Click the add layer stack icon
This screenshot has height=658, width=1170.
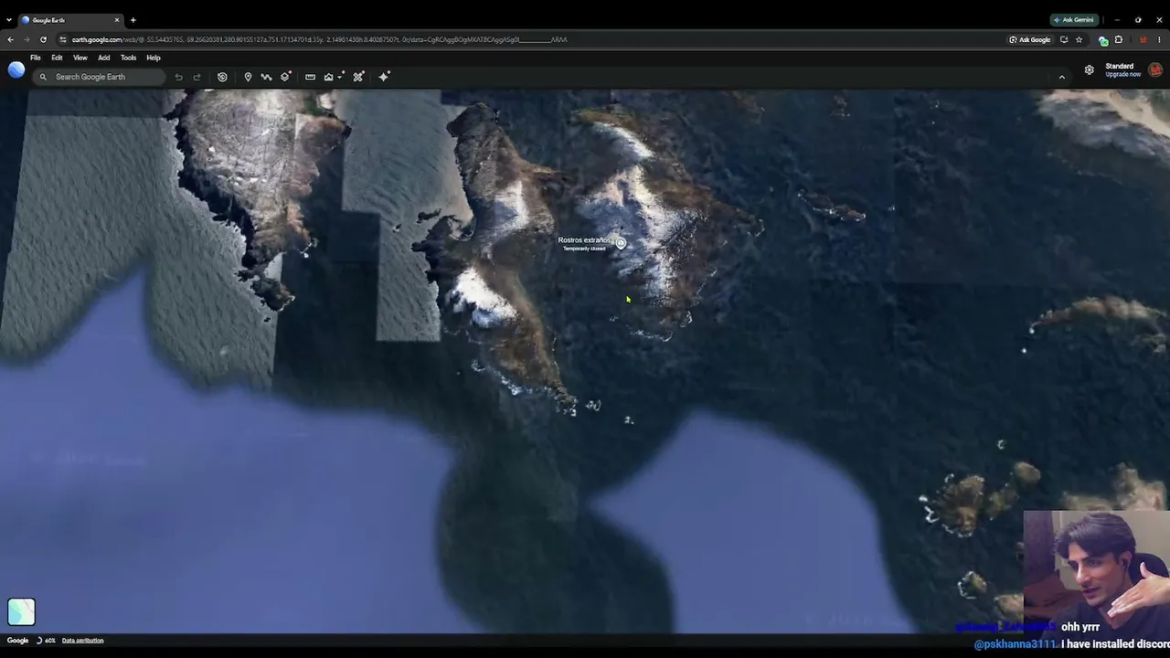coord(286,77)
